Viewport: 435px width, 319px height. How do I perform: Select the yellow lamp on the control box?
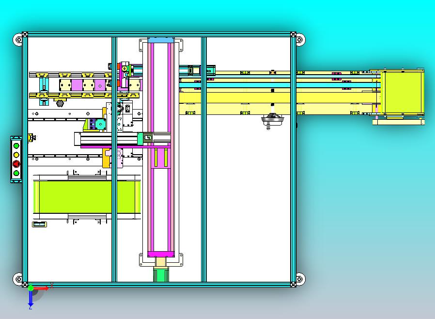(16, 155)
